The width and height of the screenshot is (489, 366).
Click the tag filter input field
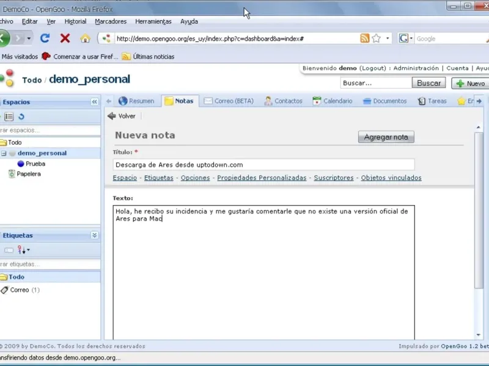[x=50, y=264]
